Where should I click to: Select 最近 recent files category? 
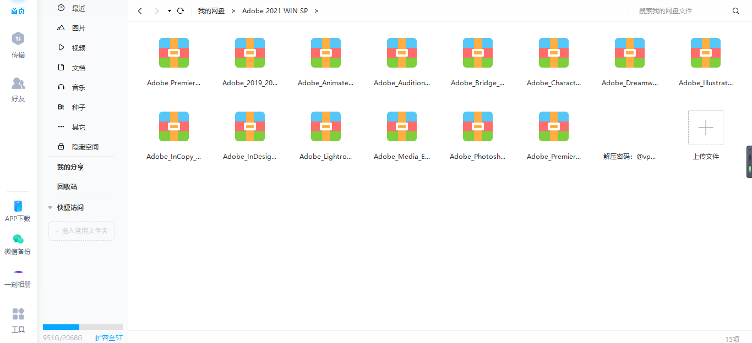tap(78, 8)
